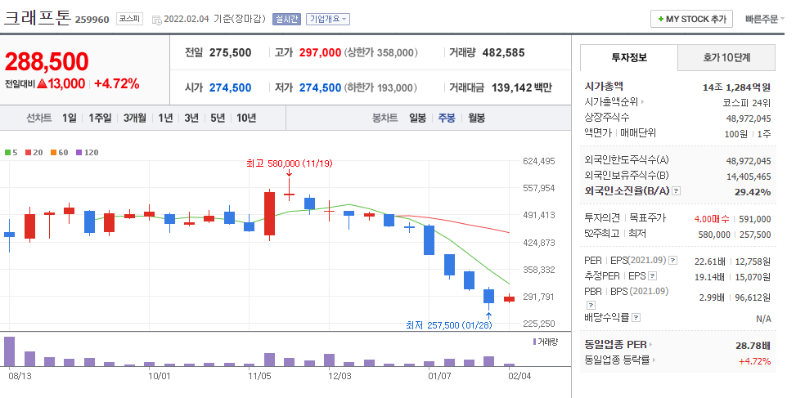Click the 52주최고 label
Screen dimensions: 796x398
601,234
